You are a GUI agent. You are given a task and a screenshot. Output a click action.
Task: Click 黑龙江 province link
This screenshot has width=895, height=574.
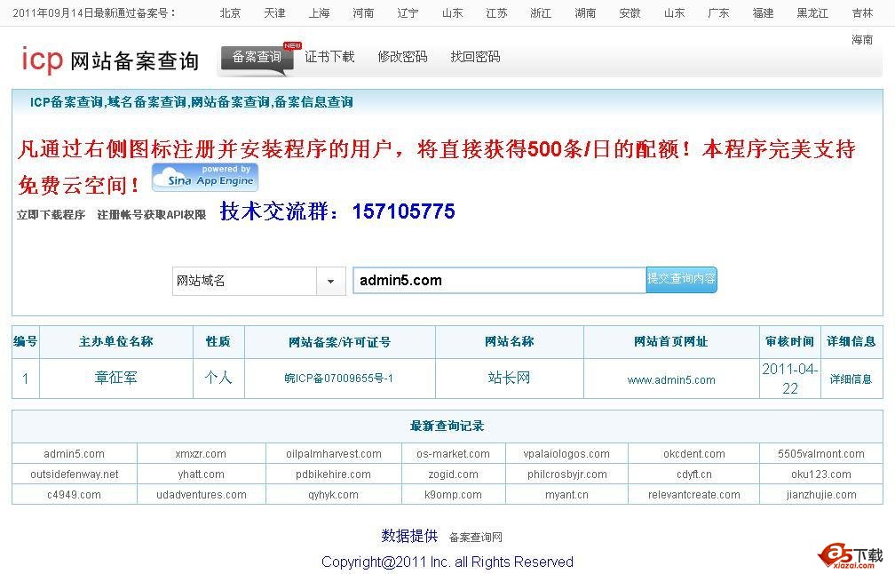(x=812, y=12)
